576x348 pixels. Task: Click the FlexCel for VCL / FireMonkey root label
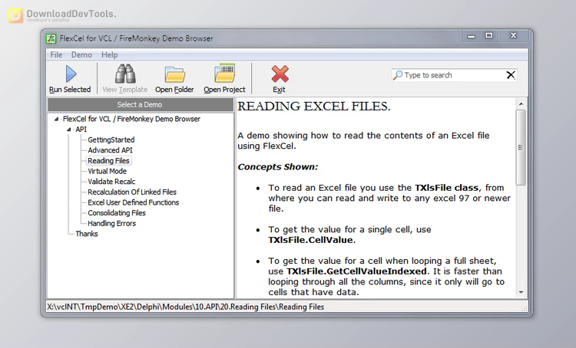(131, 119)
